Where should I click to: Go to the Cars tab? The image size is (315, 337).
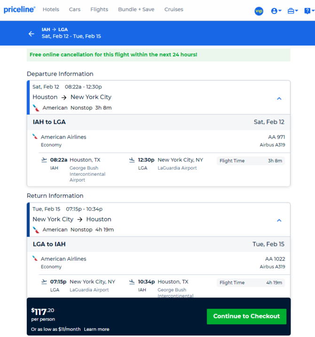coord(75,9)
